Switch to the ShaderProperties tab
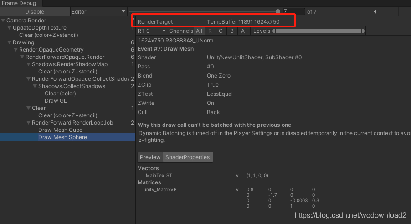Viewport: 411px width, 224px height. [x=188, y=157]
